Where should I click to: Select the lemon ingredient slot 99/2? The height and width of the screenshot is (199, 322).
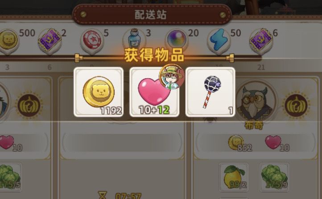[234, 177]
